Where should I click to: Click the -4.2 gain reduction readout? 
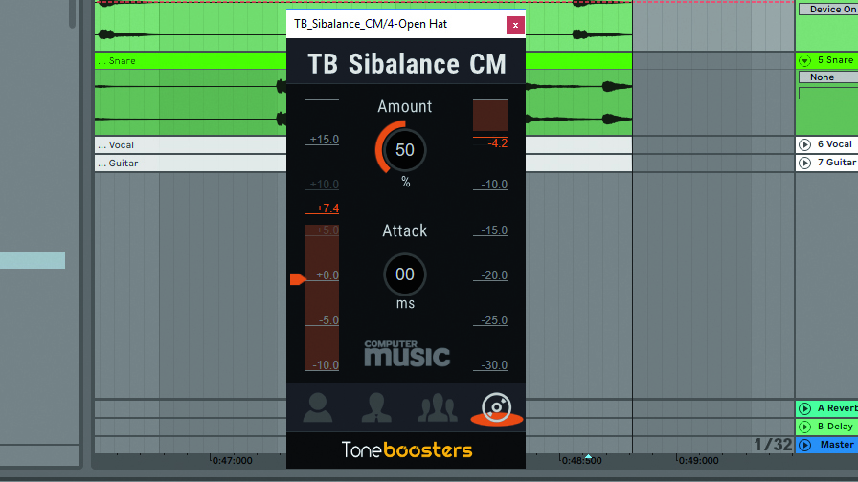pyautogui.click(x=497, y=143)
